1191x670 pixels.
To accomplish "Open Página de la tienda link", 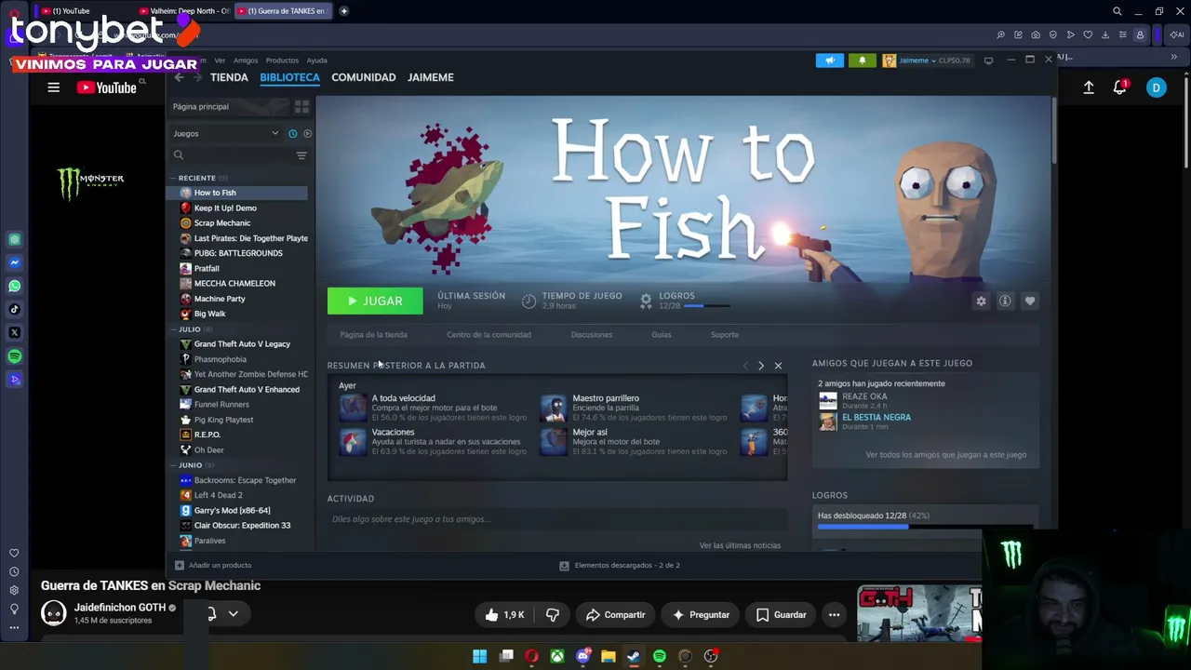I will (x=373, y=335).
